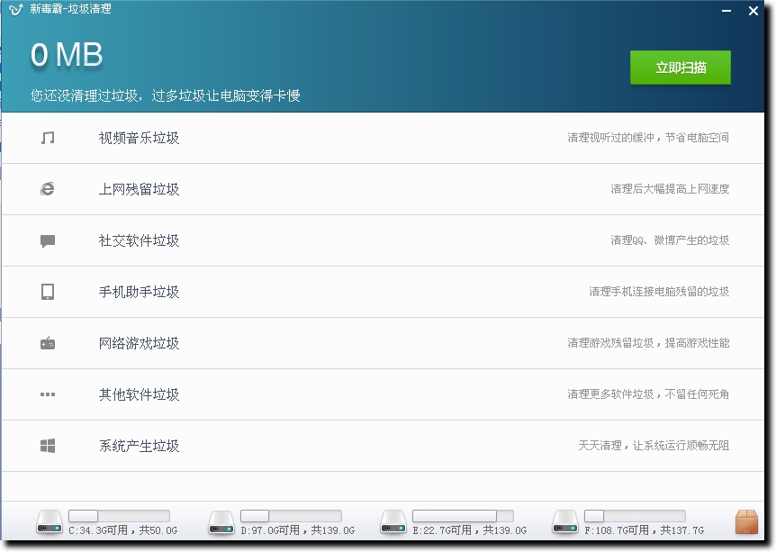Click the C drive usage bar
Image resolution: width=776 pixels, height=552 pixels.
click(119, 516)
